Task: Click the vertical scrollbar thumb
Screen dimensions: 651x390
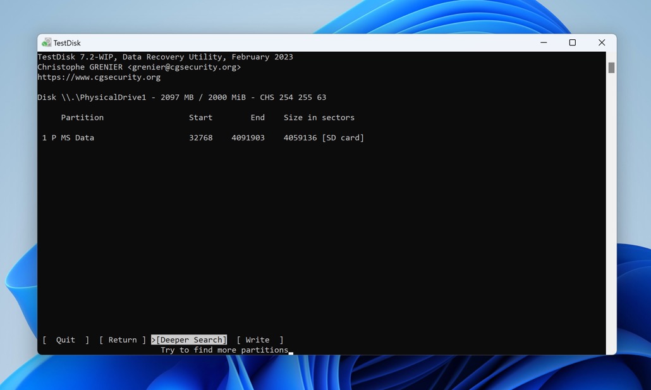Action: 611,68
